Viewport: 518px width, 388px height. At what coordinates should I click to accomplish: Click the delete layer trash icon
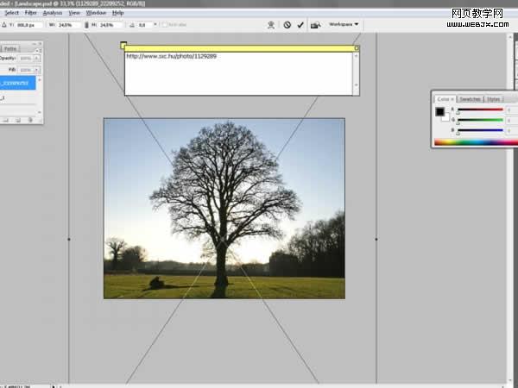(x=30, y=120)
